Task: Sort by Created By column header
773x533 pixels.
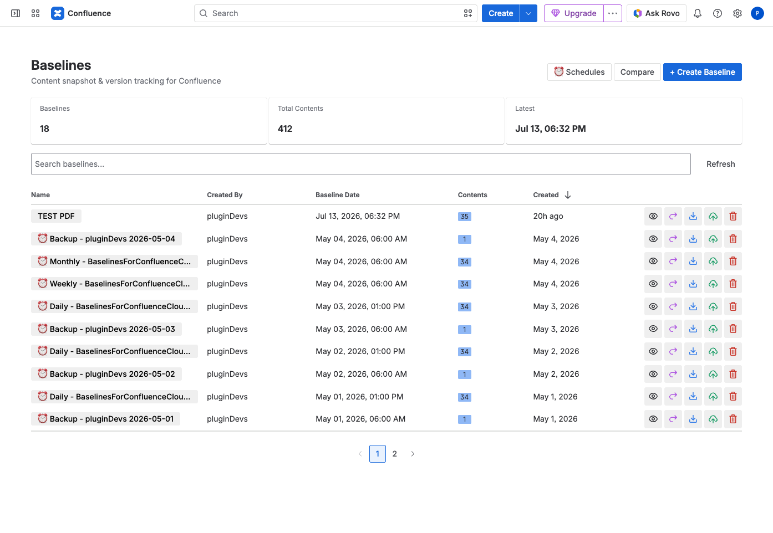Action: point(225,195)
